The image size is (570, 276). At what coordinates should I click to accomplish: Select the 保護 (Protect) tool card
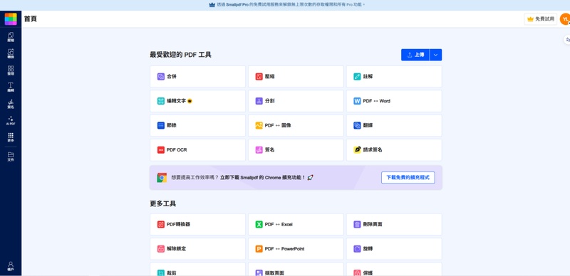[x=394, y=270]
